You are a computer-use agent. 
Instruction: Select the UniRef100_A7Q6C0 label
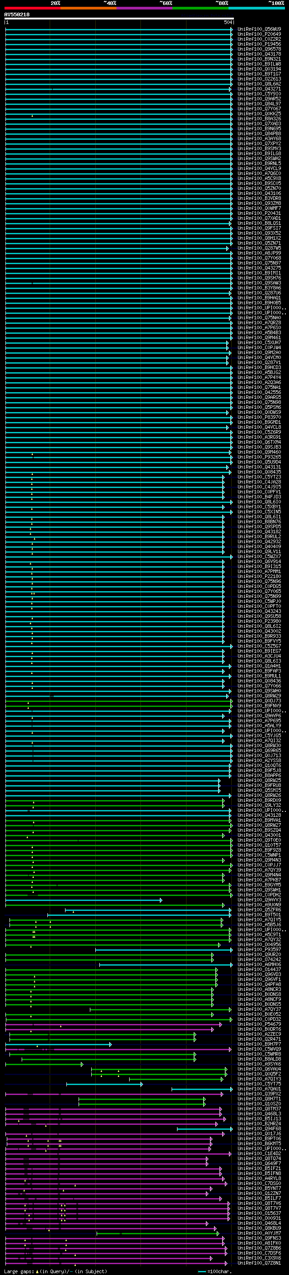pos(259,174)
